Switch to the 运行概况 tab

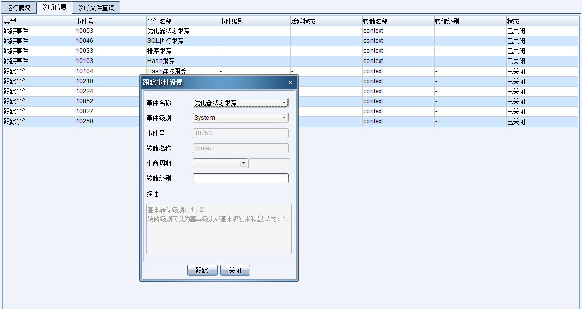17,7
